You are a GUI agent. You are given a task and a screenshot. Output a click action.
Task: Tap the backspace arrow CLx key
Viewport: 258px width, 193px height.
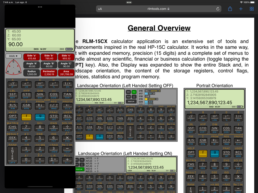tap(67, 106)
